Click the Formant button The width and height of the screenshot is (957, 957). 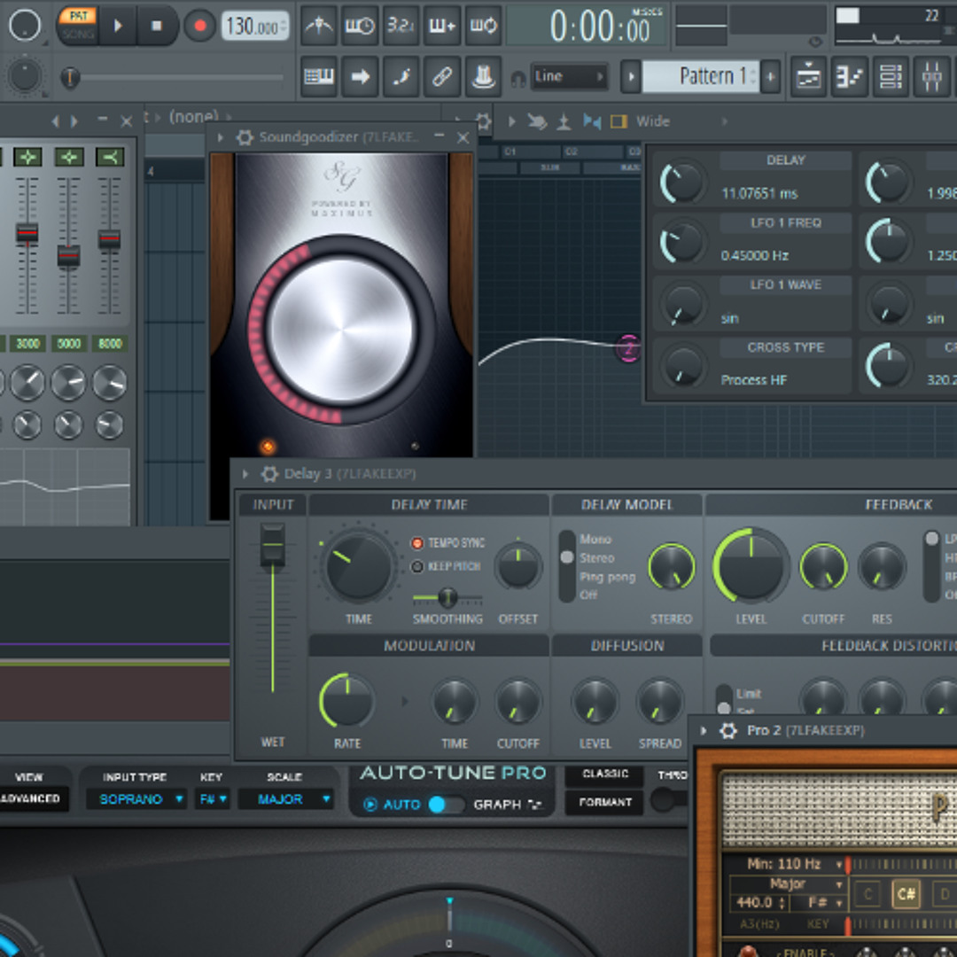point(605,803)
